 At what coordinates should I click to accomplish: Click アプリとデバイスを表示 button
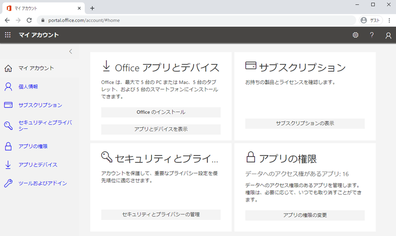161,129
